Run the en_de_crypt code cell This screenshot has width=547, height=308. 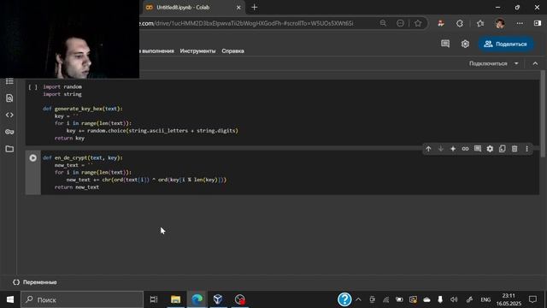[32, 158]
